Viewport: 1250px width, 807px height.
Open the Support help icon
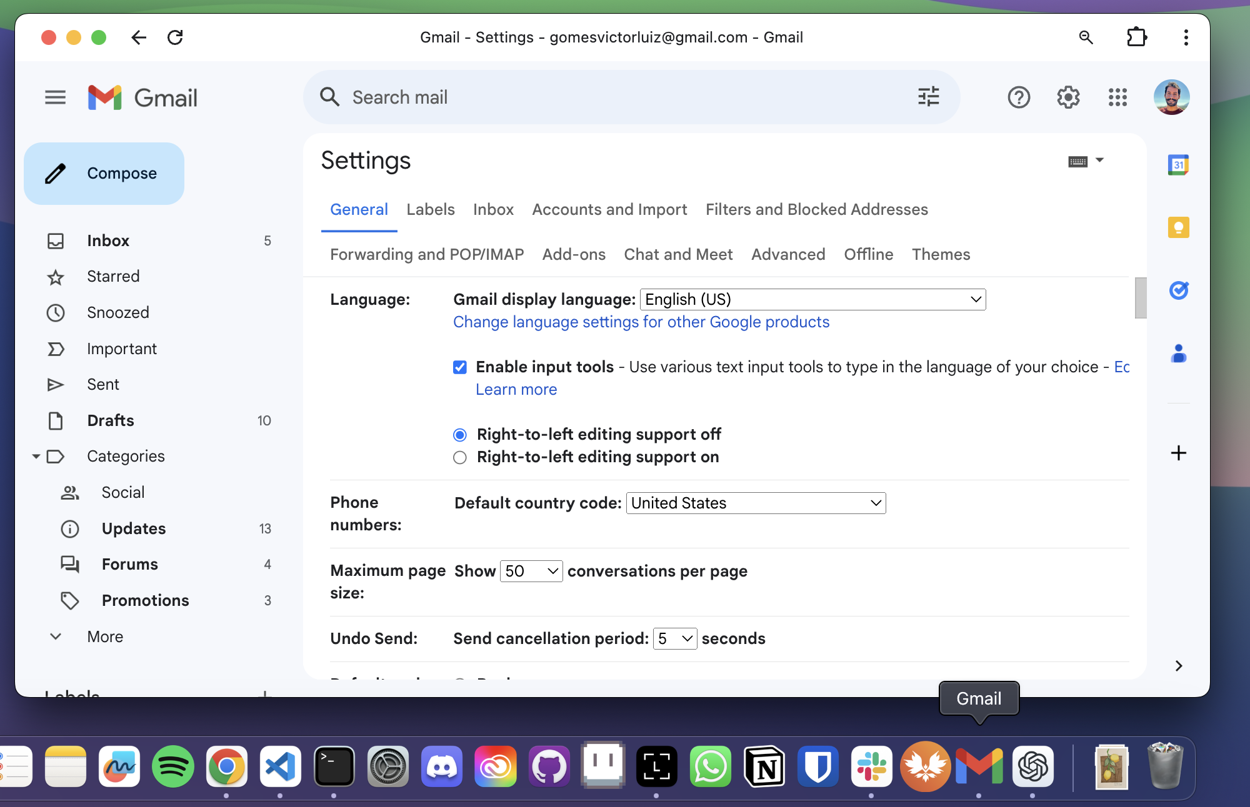pyautogui.click(x=1019, y=97)
